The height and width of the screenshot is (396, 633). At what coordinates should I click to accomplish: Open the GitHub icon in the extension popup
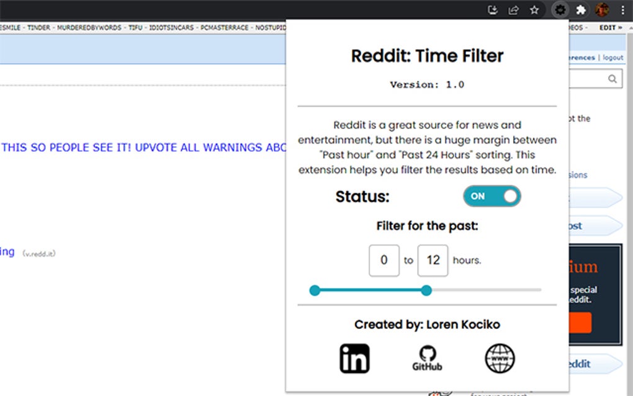click(x=427, y=355)
